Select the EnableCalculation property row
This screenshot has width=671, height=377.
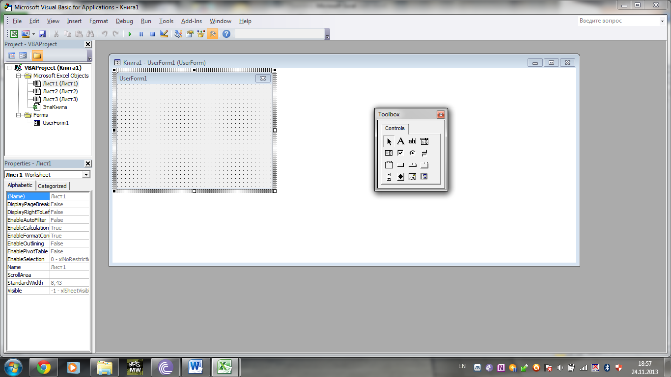[x=48, y=228]
